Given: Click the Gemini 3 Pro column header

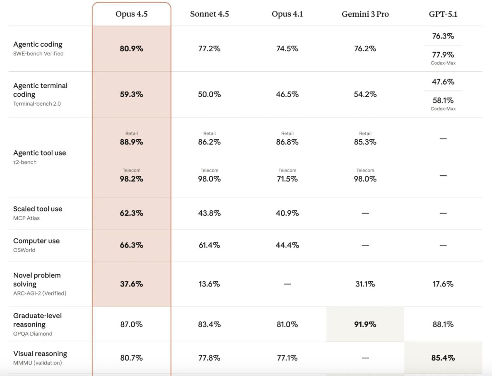Looking at the screenshot, I should (365, 14).
